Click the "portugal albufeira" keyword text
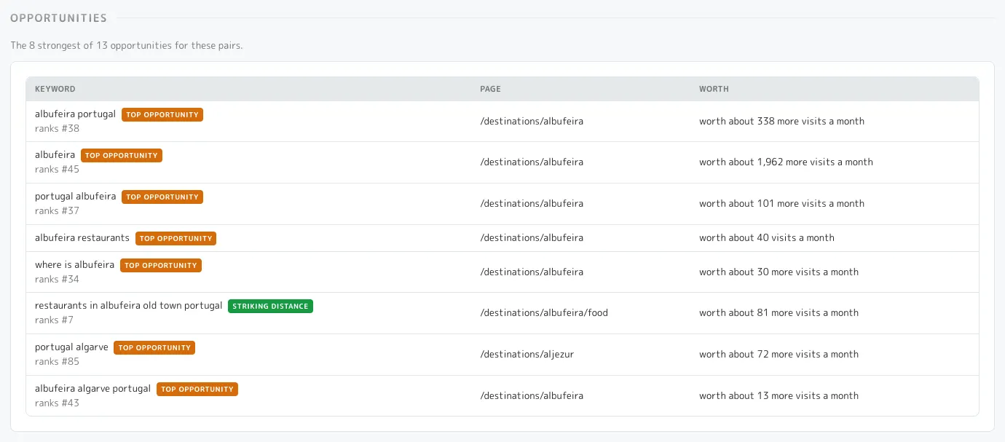Viewport: 1005px width, 442px height. [75, 197]
